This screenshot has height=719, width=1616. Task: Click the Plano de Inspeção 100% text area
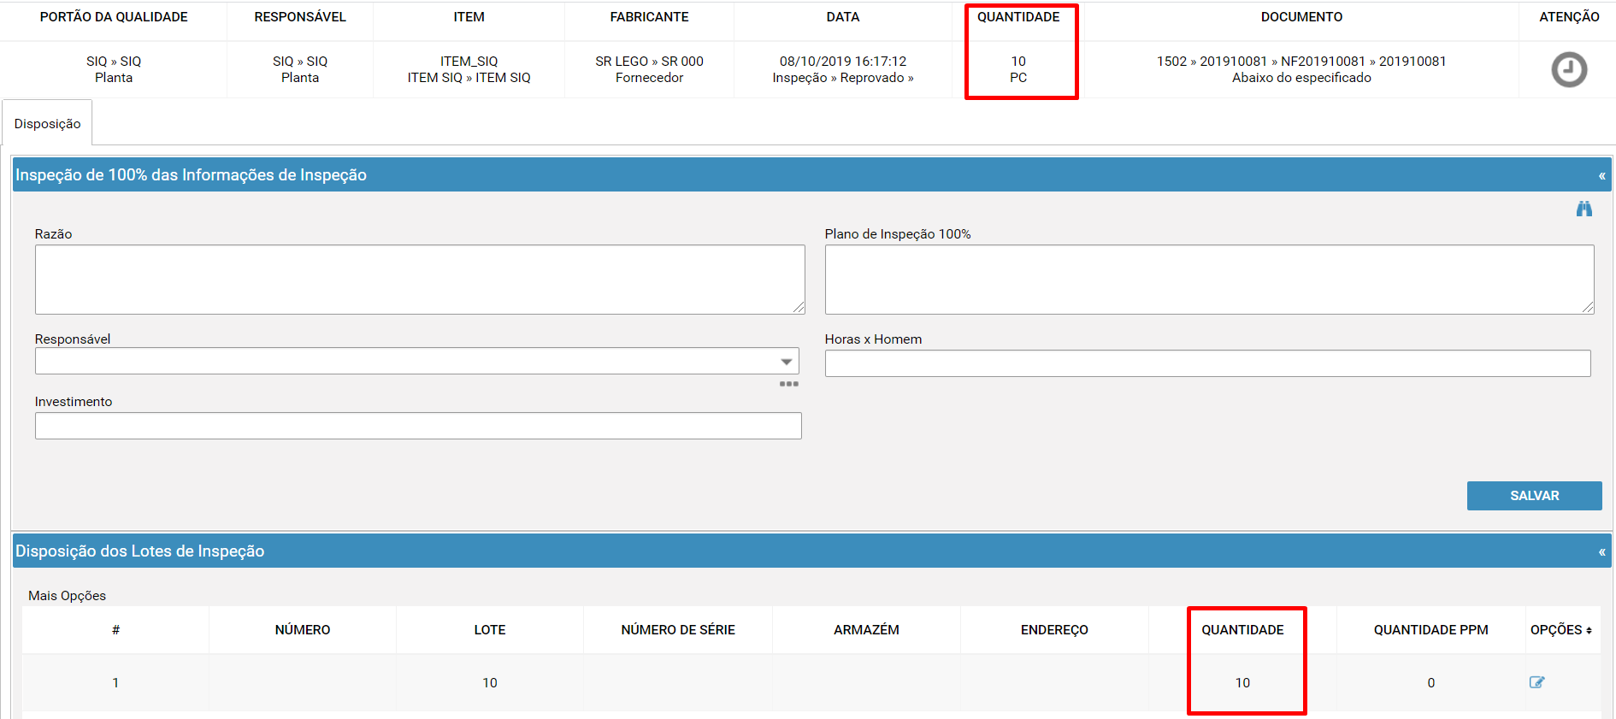tap(1209, 280)
